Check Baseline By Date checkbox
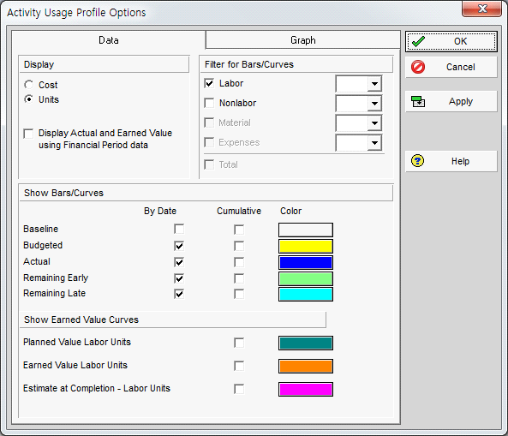 coord(179,229)
